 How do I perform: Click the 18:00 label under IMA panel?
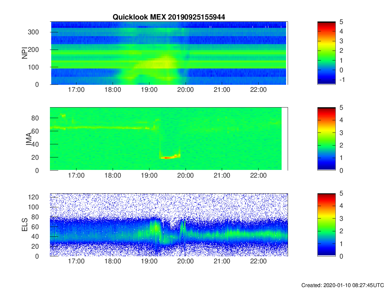click(x=113, y=176)
